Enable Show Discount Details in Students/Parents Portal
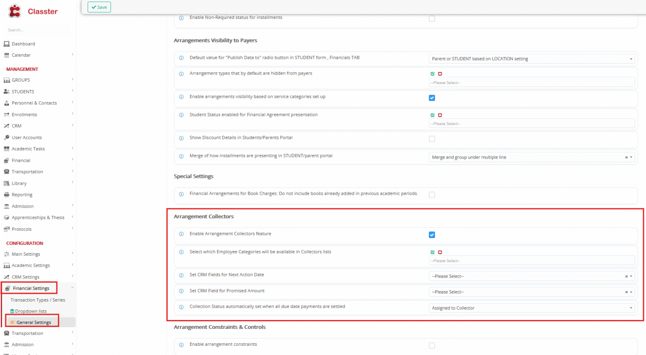The image size is (646, 355). click(432, 138)
